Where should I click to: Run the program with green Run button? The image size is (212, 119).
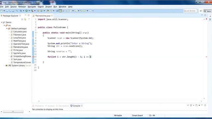click(26, 11)
